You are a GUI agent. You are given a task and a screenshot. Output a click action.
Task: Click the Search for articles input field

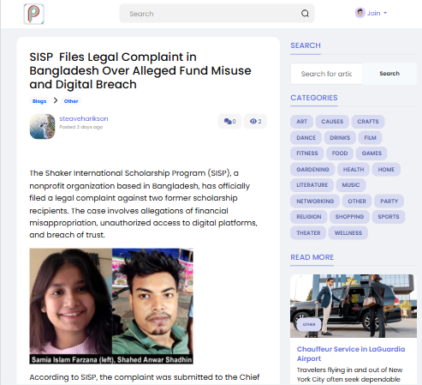click(x=326, y=74)
